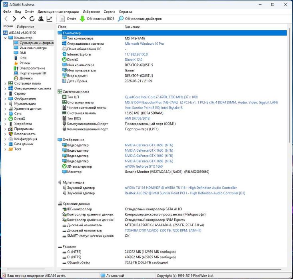This screenshot has height=279, width=293.
Task: Open the IPMI tree item
Action: pyautogui.click(x=20, y=58)
